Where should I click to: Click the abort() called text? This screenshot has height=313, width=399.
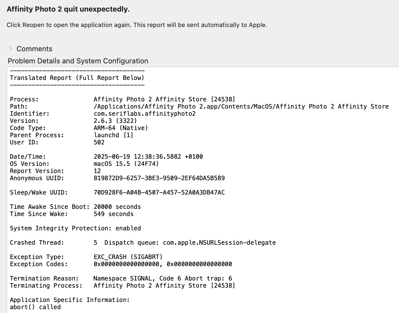[x=35, y=307]
